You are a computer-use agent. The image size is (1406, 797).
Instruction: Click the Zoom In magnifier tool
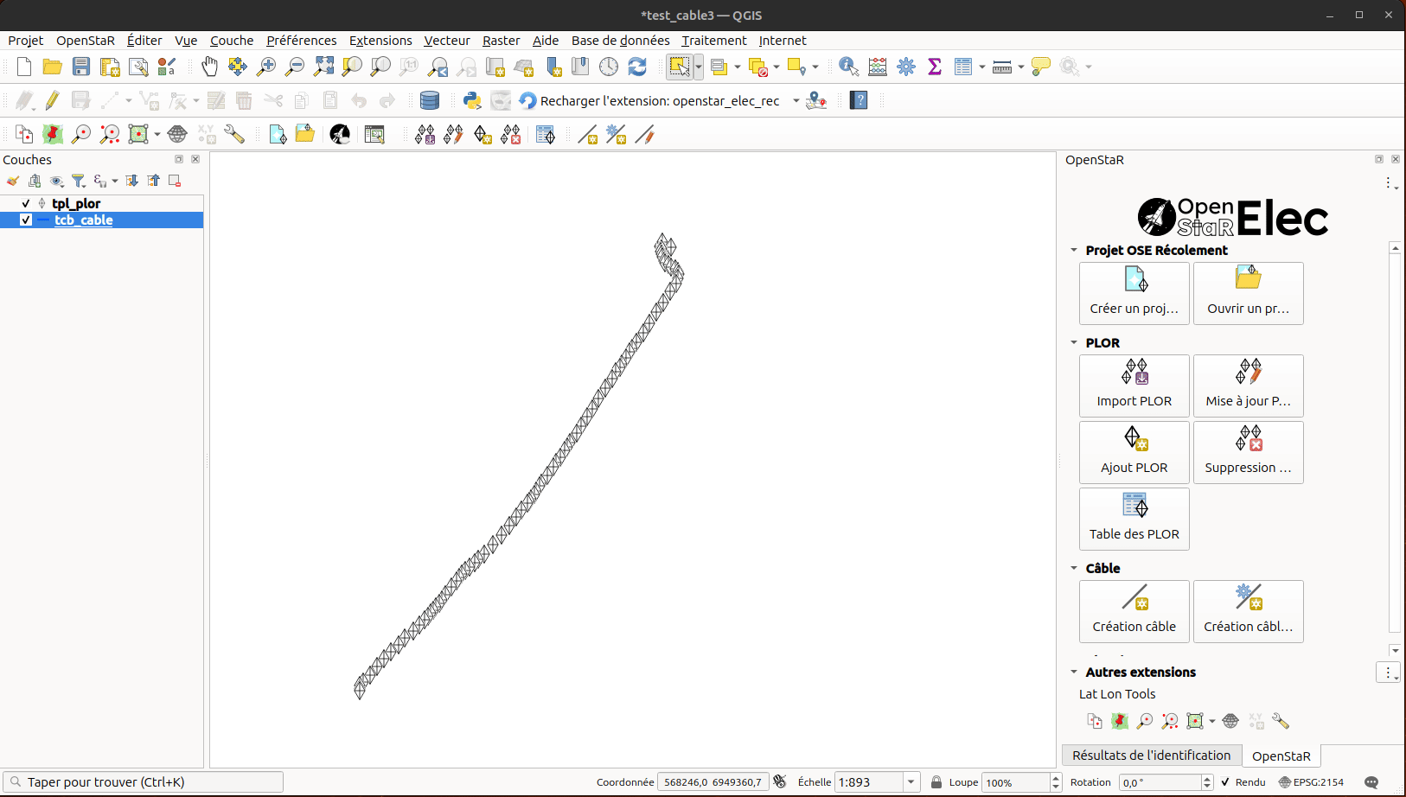point(266,67)
